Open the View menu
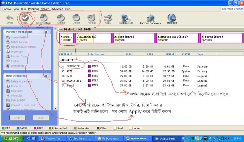Image resolution: width=244 pixels, height=142 pixels. click(16, 9)
